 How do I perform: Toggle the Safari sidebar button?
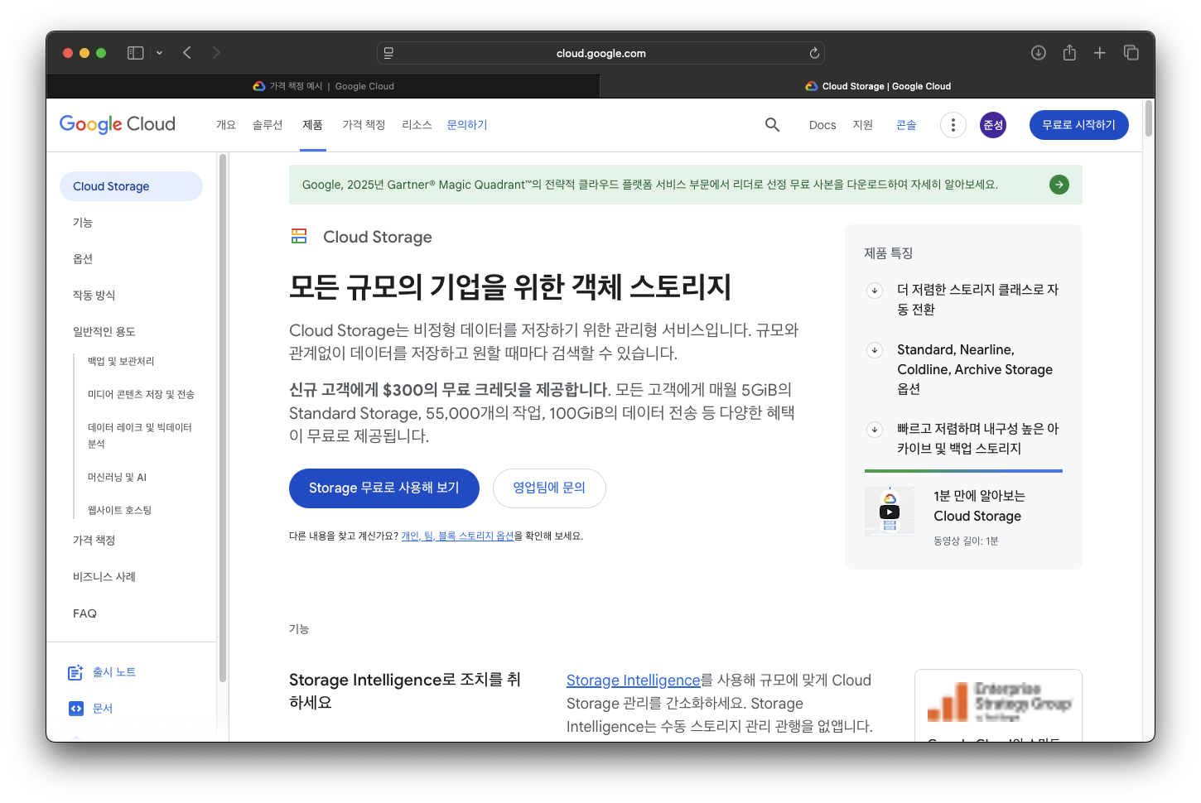click(136, 53)
